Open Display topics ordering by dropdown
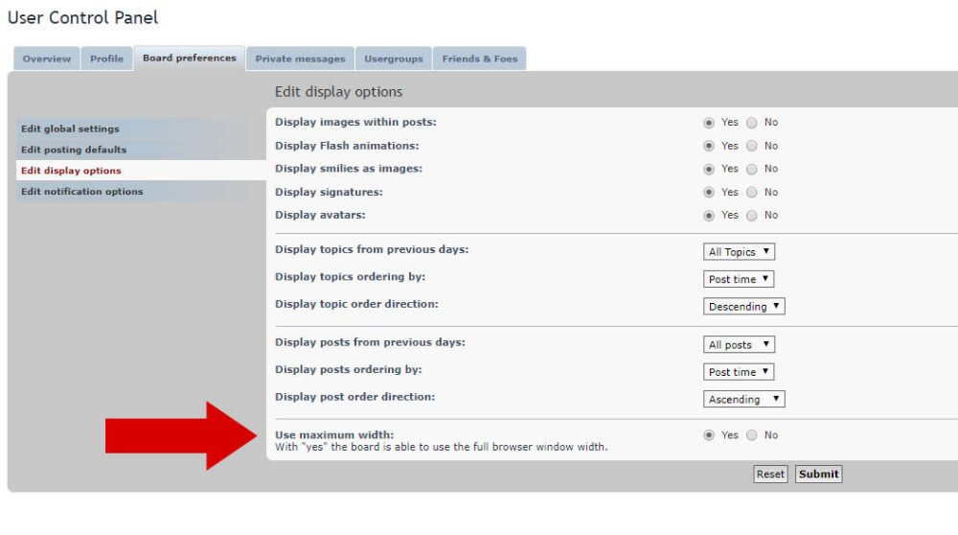This screenshot has width=958, height=535. tap(738, 279)
